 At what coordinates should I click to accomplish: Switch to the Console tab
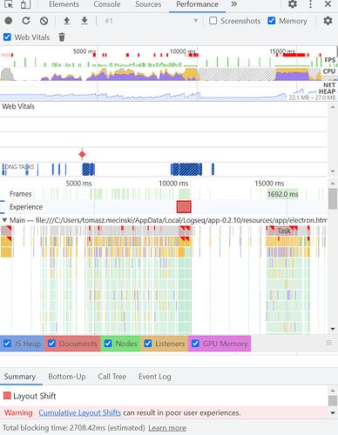(107, 4)
